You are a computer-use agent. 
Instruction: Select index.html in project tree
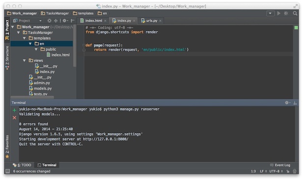(58, 55)
